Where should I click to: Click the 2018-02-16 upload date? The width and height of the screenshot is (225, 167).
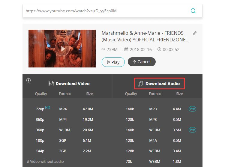[x=141, y=49]
